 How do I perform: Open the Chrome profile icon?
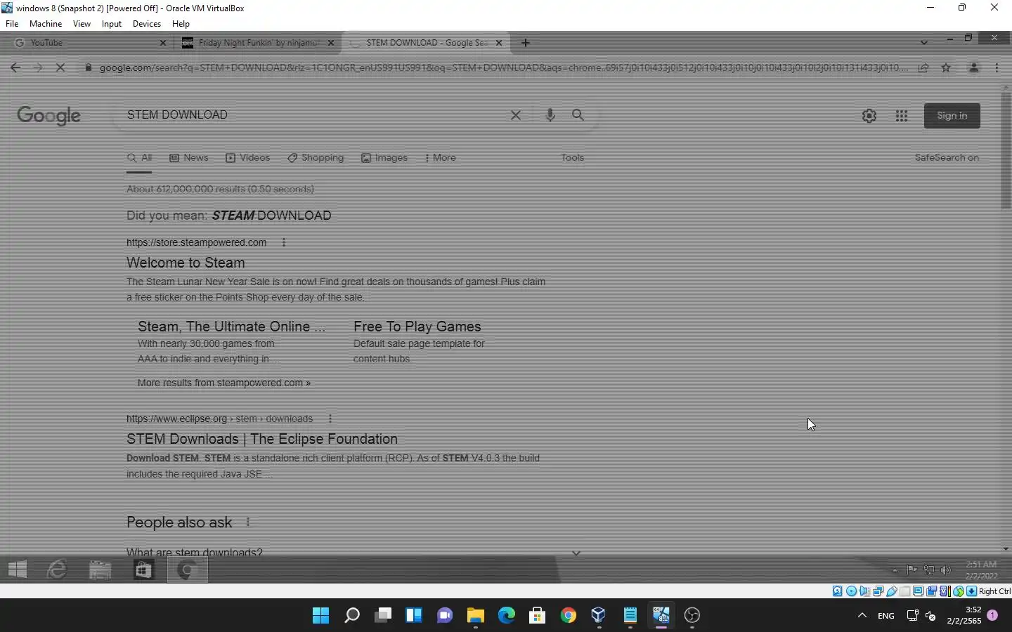pyautogui.click(x=973, y=67)
